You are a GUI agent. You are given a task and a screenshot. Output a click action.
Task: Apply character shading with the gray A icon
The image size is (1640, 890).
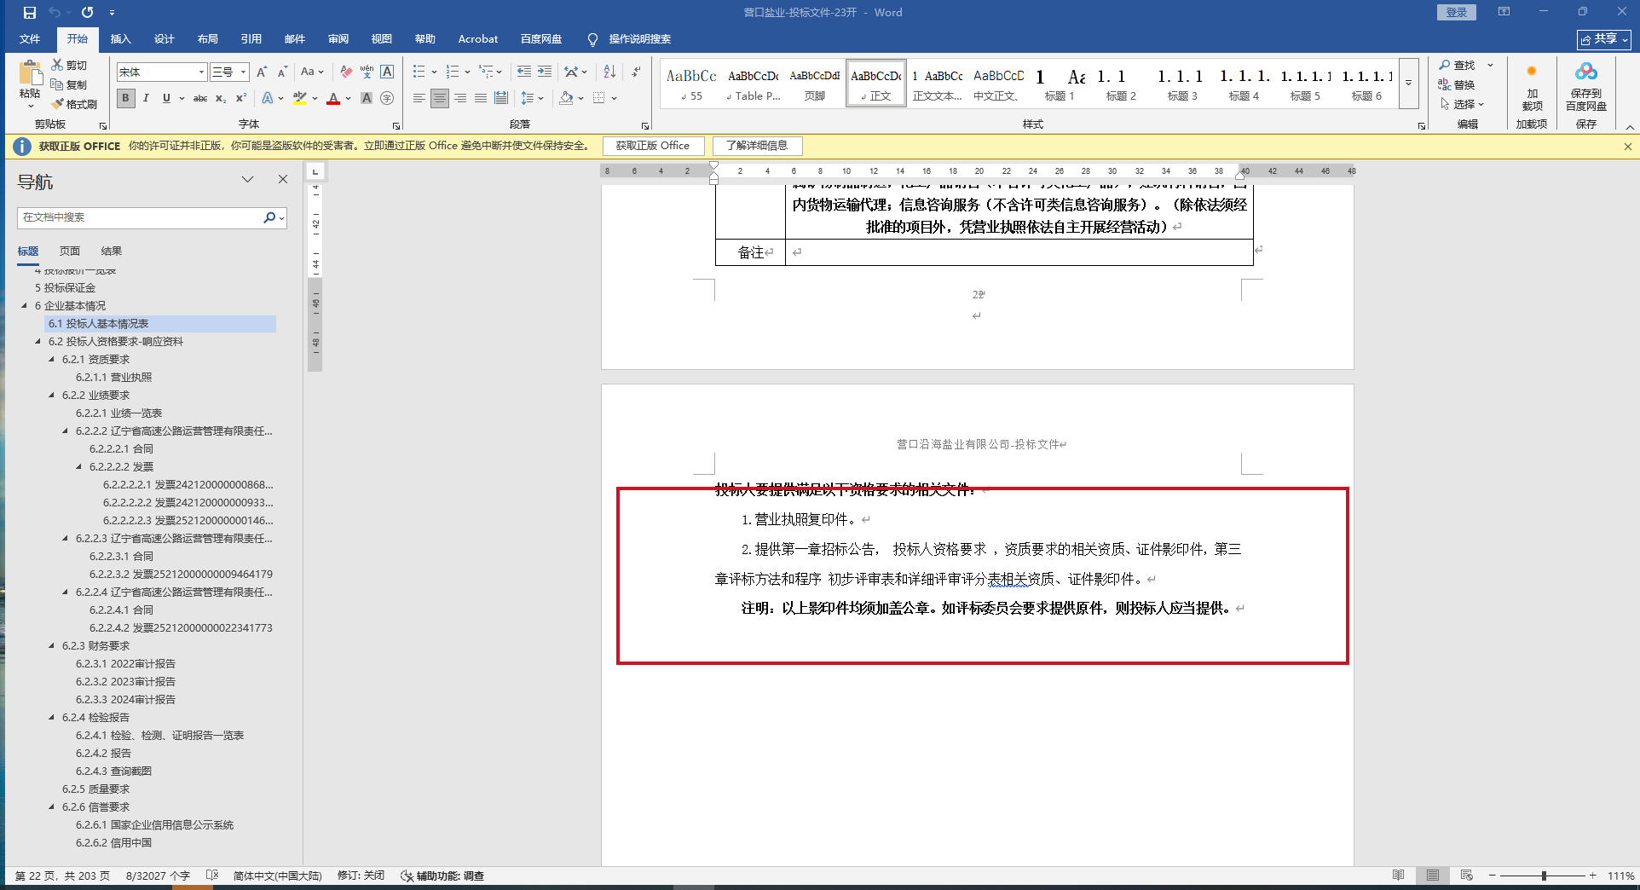[x=367, y=98]
